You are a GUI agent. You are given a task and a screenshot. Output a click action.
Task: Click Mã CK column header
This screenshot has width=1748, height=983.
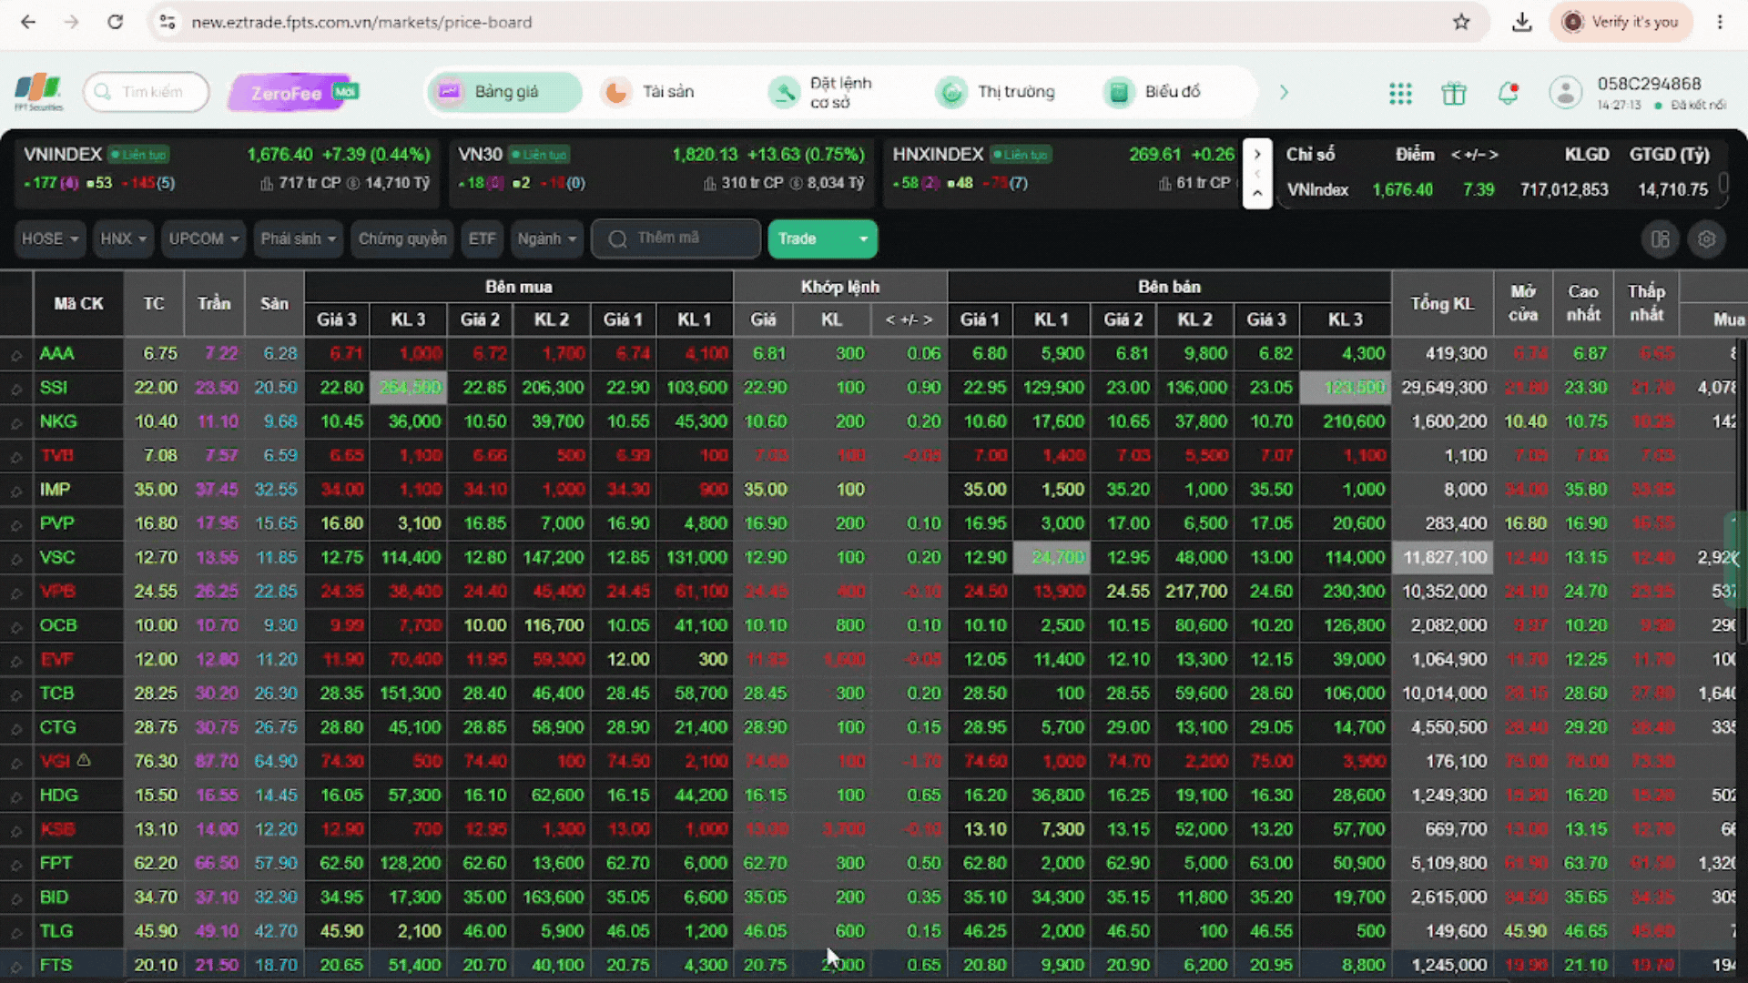pyautogui.click(x=78, y=304)
